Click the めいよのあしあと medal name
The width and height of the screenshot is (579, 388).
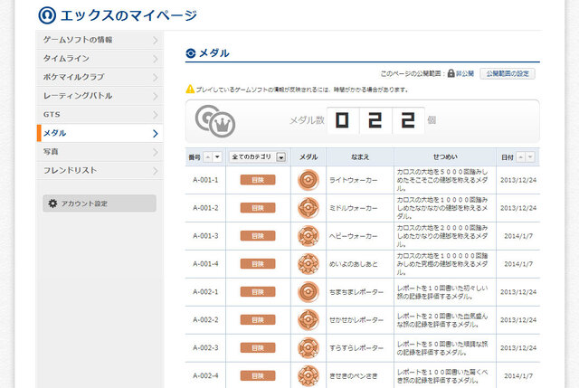[354, 264]
